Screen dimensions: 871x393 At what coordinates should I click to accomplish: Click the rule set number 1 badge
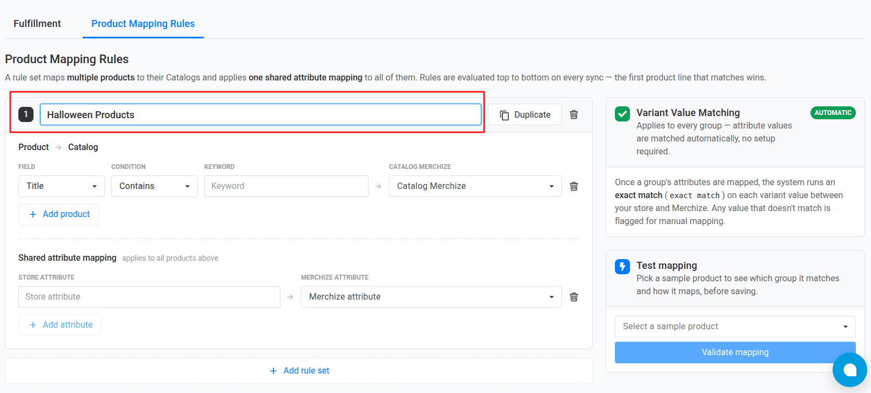26,114
